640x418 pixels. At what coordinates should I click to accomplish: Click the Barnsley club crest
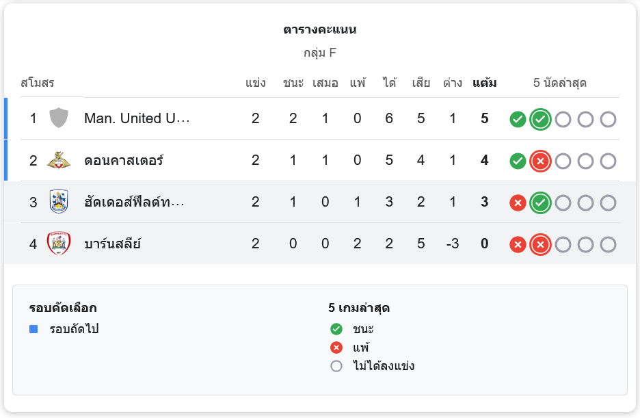(x=59, y=244)
